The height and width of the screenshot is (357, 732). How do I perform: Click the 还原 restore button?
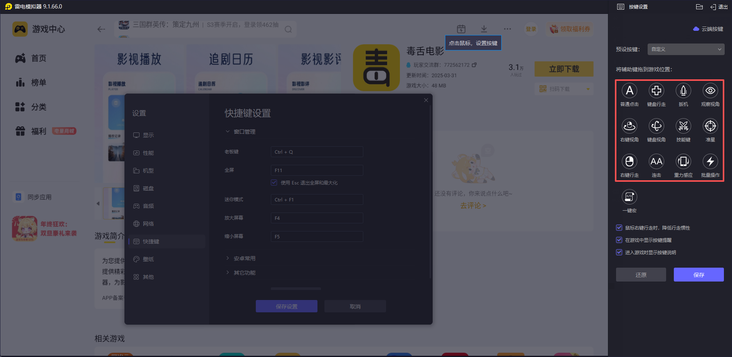point(641,275)
